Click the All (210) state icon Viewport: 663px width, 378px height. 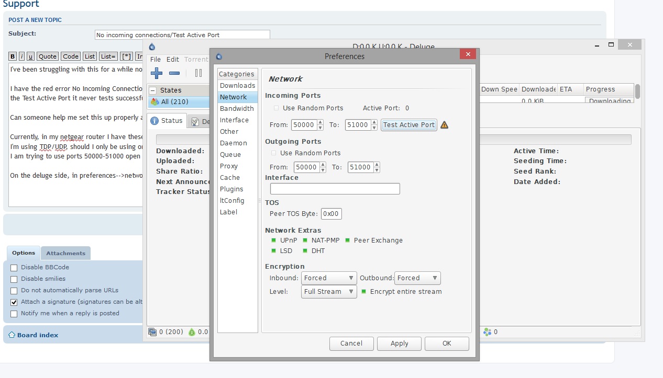coord(154,101)
